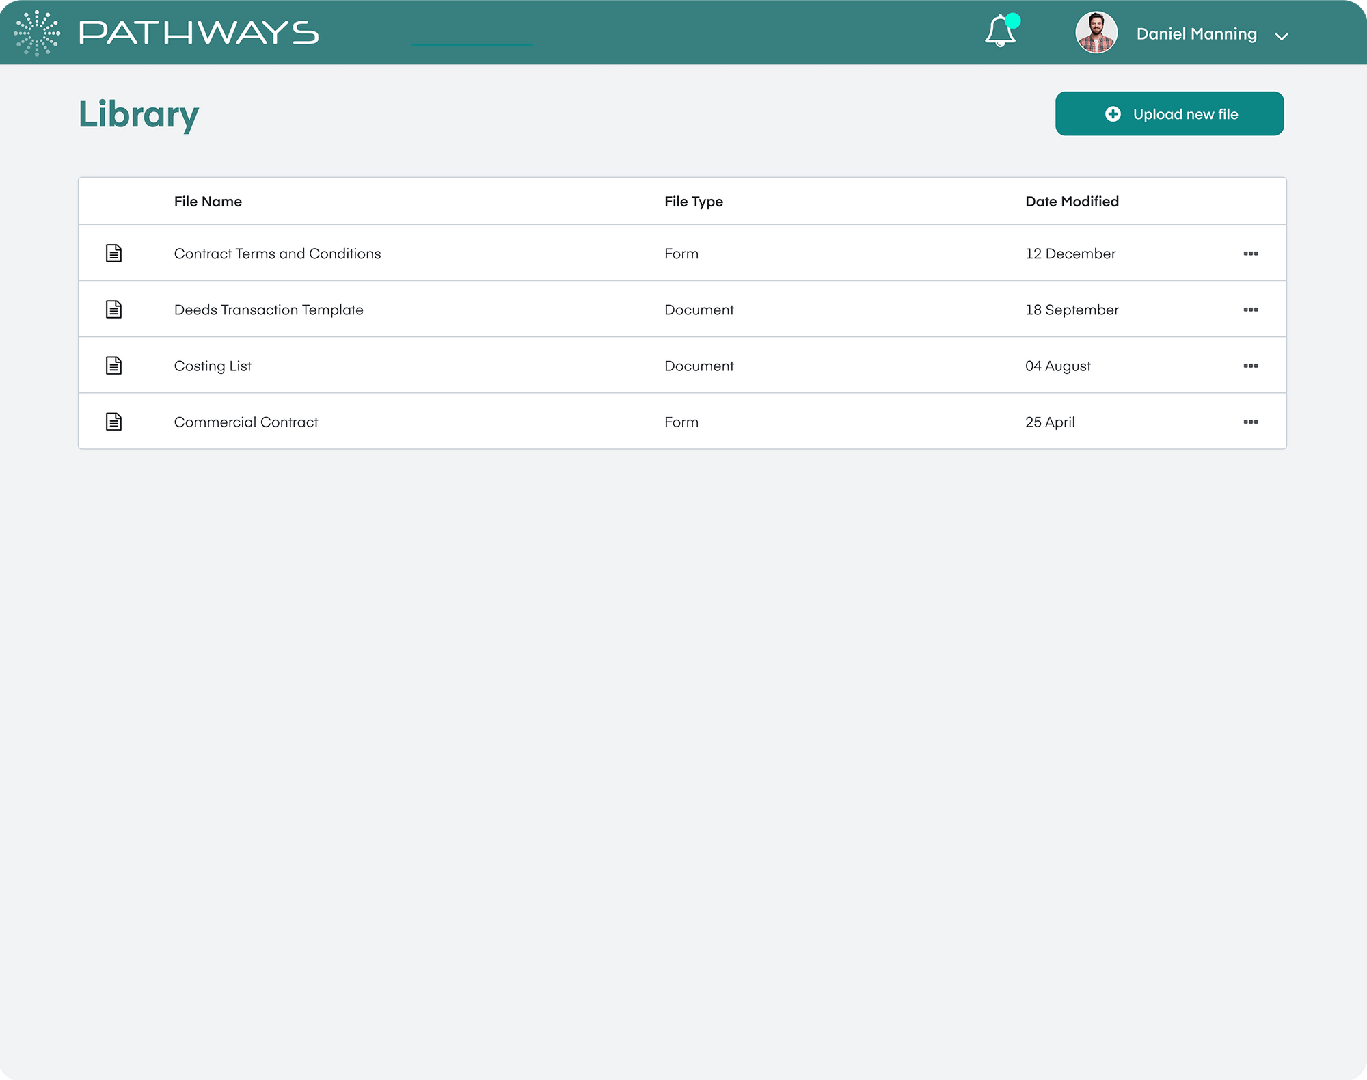Open the ellipsis menu for Commercial Contract

pos(1251,421)
